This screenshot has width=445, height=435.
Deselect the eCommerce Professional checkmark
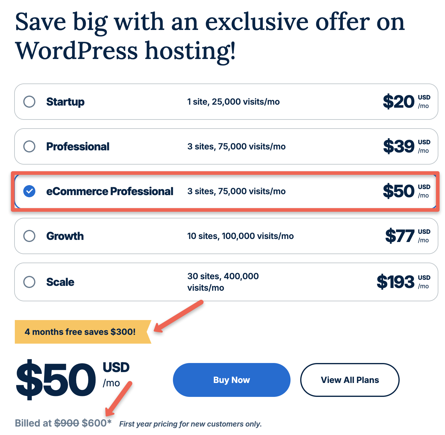point(29,191)
